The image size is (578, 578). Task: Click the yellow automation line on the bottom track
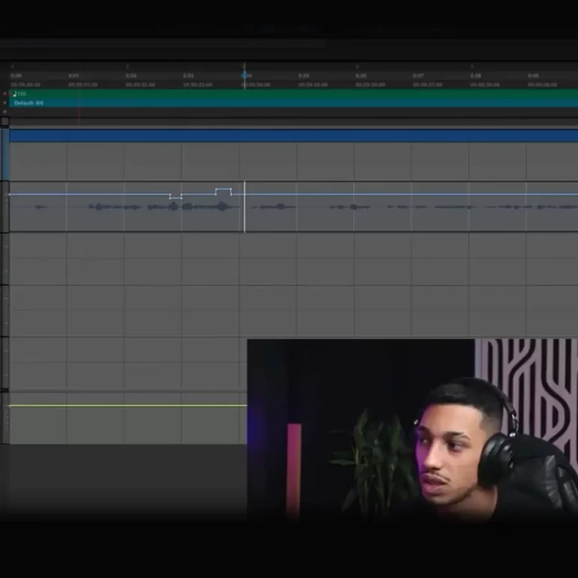pos(128,406)
